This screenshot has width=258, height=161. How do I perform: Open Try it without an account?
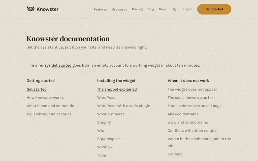(x=49, y=114)
